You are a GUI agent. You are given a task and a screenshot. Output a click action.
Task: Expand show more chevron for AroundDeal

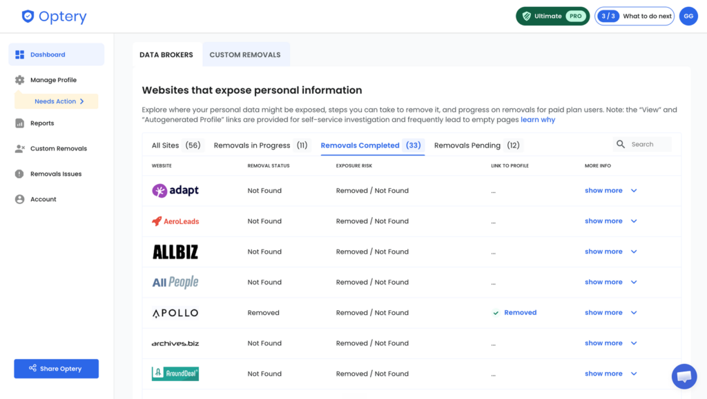tap(634, 374)
